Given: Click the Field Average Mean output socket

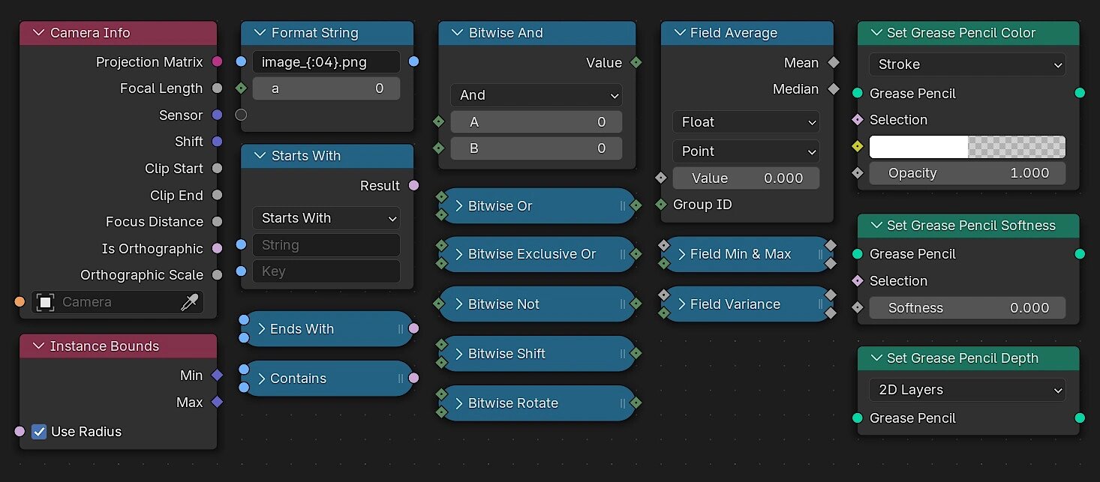Looking at the screenshot, I should coord(834,62).
